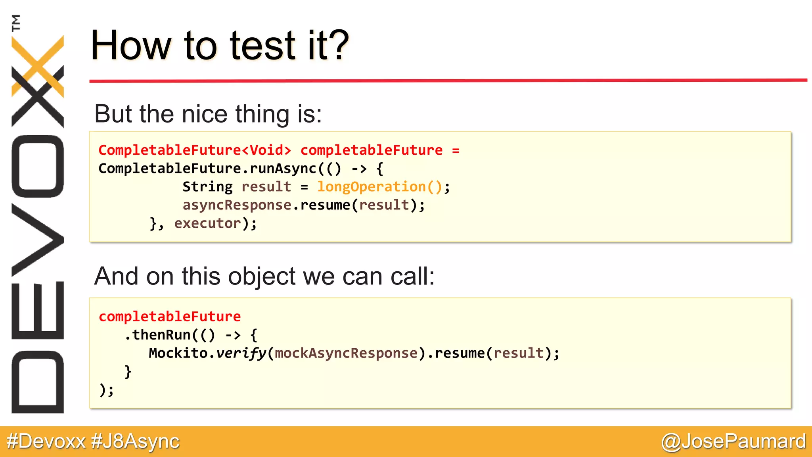Click the orange X in Devoxx logo
Image resolution: width=812 pixels, height=457 pixels.
click(x=38, y=66)
